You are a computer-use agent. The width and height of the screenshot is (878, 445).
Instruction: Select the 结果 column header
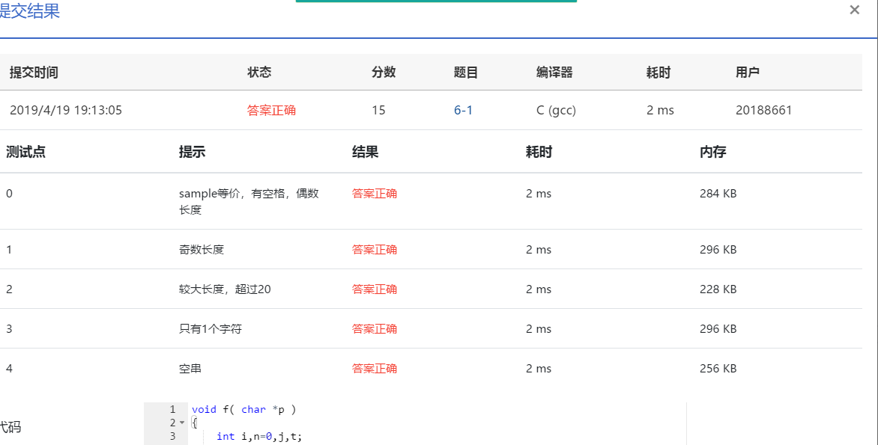[365, 152]
